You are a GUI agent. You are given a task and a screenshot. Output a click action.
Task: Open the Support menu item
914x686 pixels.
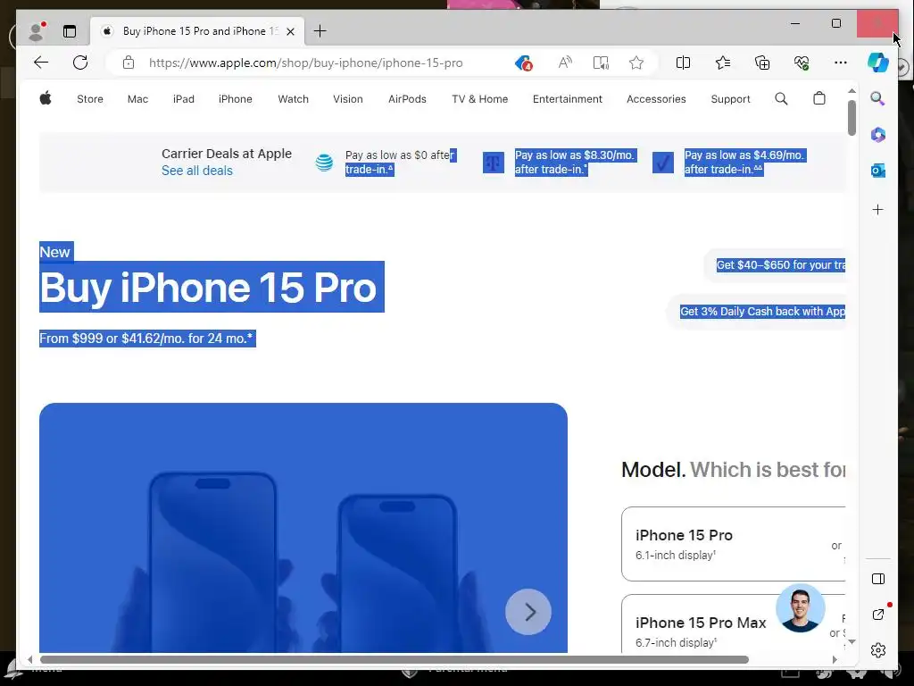[x=730, y=99]
